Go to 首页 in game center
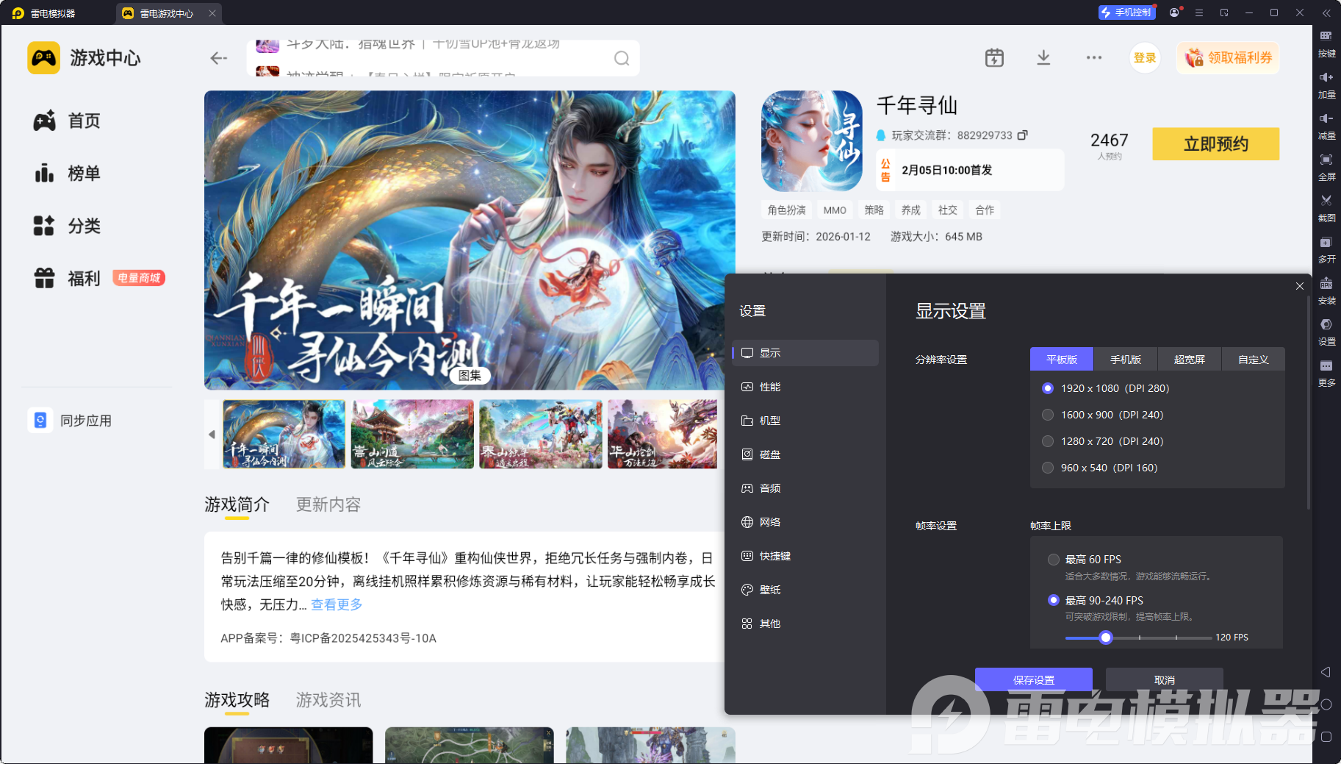Screen dimensions: 1341x764 [x=67, y=121]
